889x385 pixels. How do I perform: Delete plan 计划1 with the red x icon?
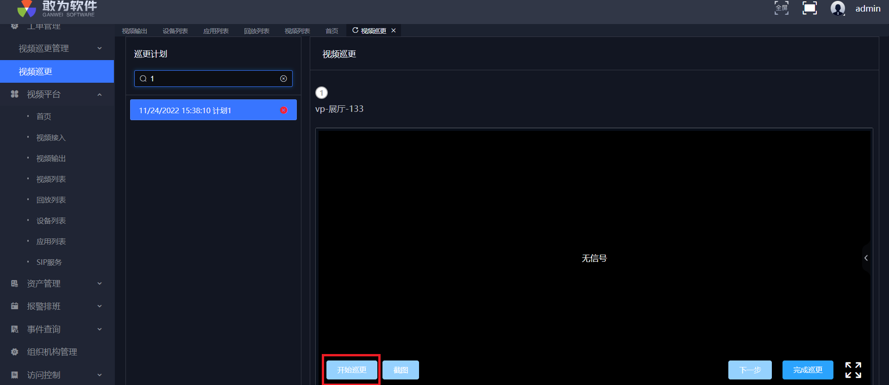284,110
